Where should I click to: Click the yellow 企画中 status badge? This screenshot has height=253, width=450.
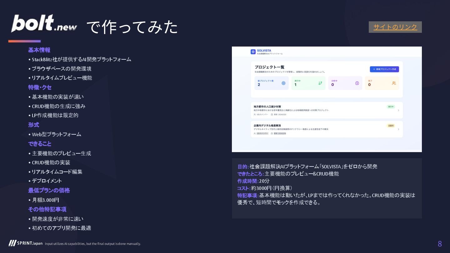coord(391,126)
